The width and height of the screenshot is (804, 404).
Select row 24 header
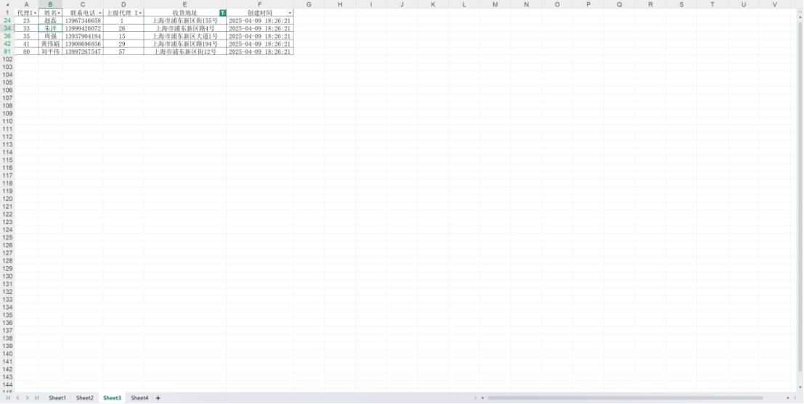(x=7, y=21)
